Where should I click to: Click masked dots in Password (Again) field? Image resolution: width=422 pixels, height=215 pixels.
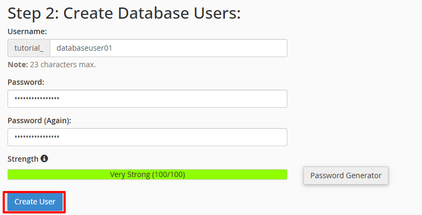37,137
